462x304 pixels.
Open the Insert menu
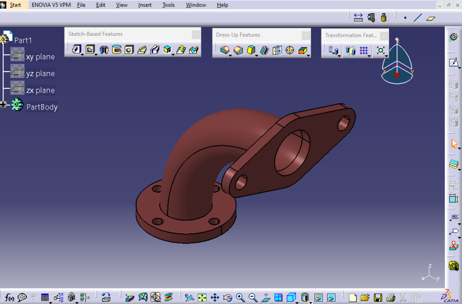145,5
